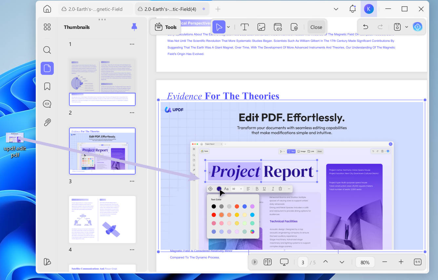The width and height of the screenshot is (438, 280).
Task: Go to the UPDF home screen icon
Action: [47, 9]
